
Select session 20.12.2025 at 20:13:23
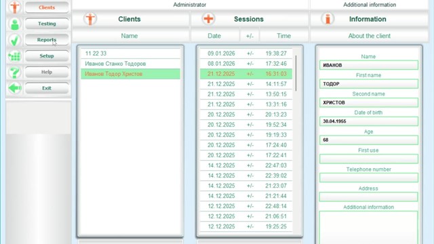(x=246, y=115)
